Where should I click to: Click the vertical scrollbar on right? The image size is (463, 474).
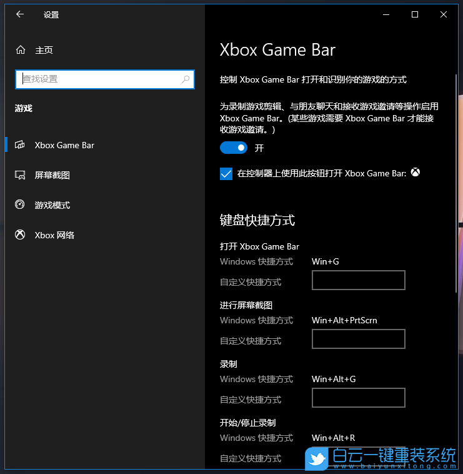click(456, 183)
